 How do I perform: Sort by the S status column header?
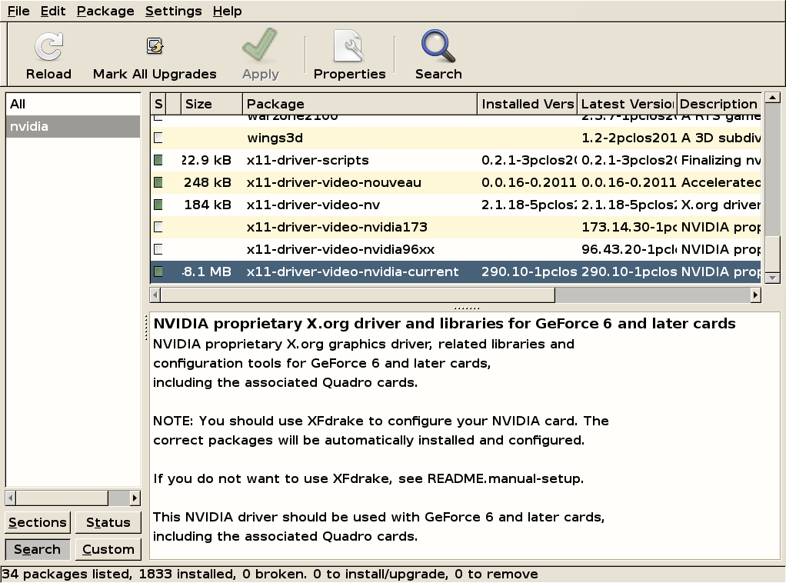(x=158, y=104)
